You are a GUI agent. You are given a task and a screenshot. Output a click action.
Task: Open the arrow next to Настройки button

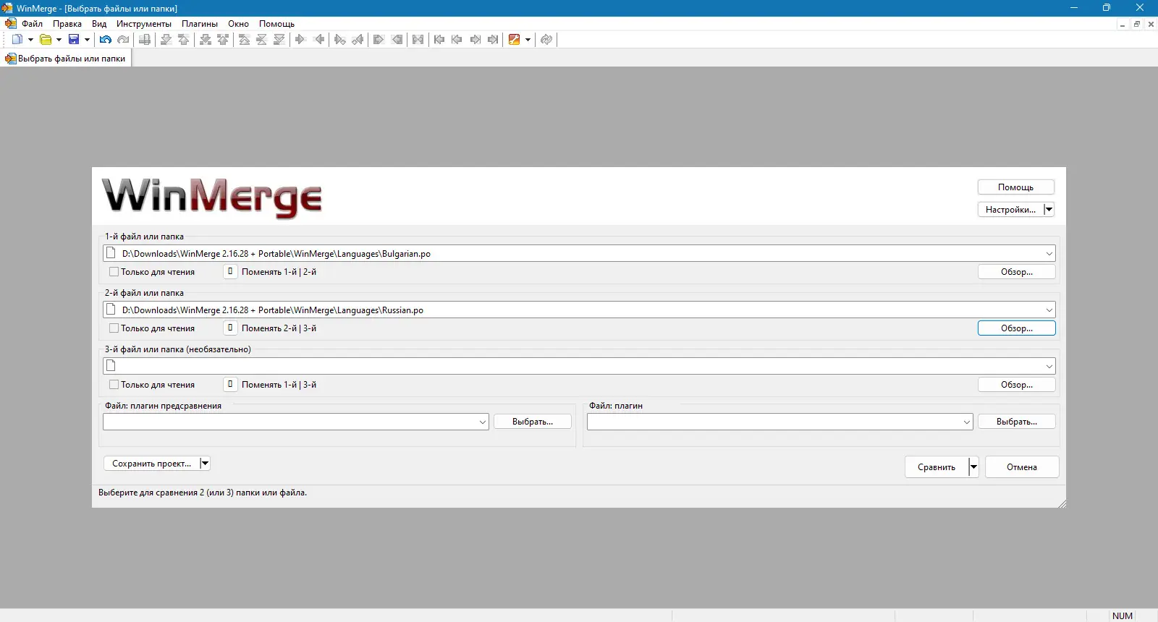pos(1049,210)
